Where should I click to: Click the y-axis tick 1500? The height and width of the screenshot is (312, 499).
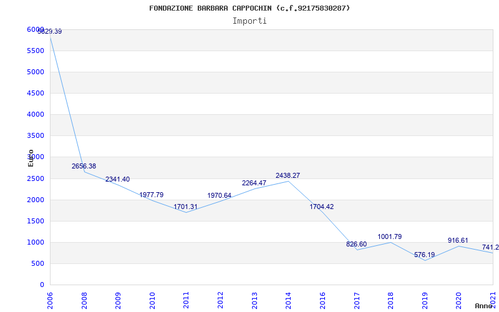pyautogui.click(x=36, y=222)
